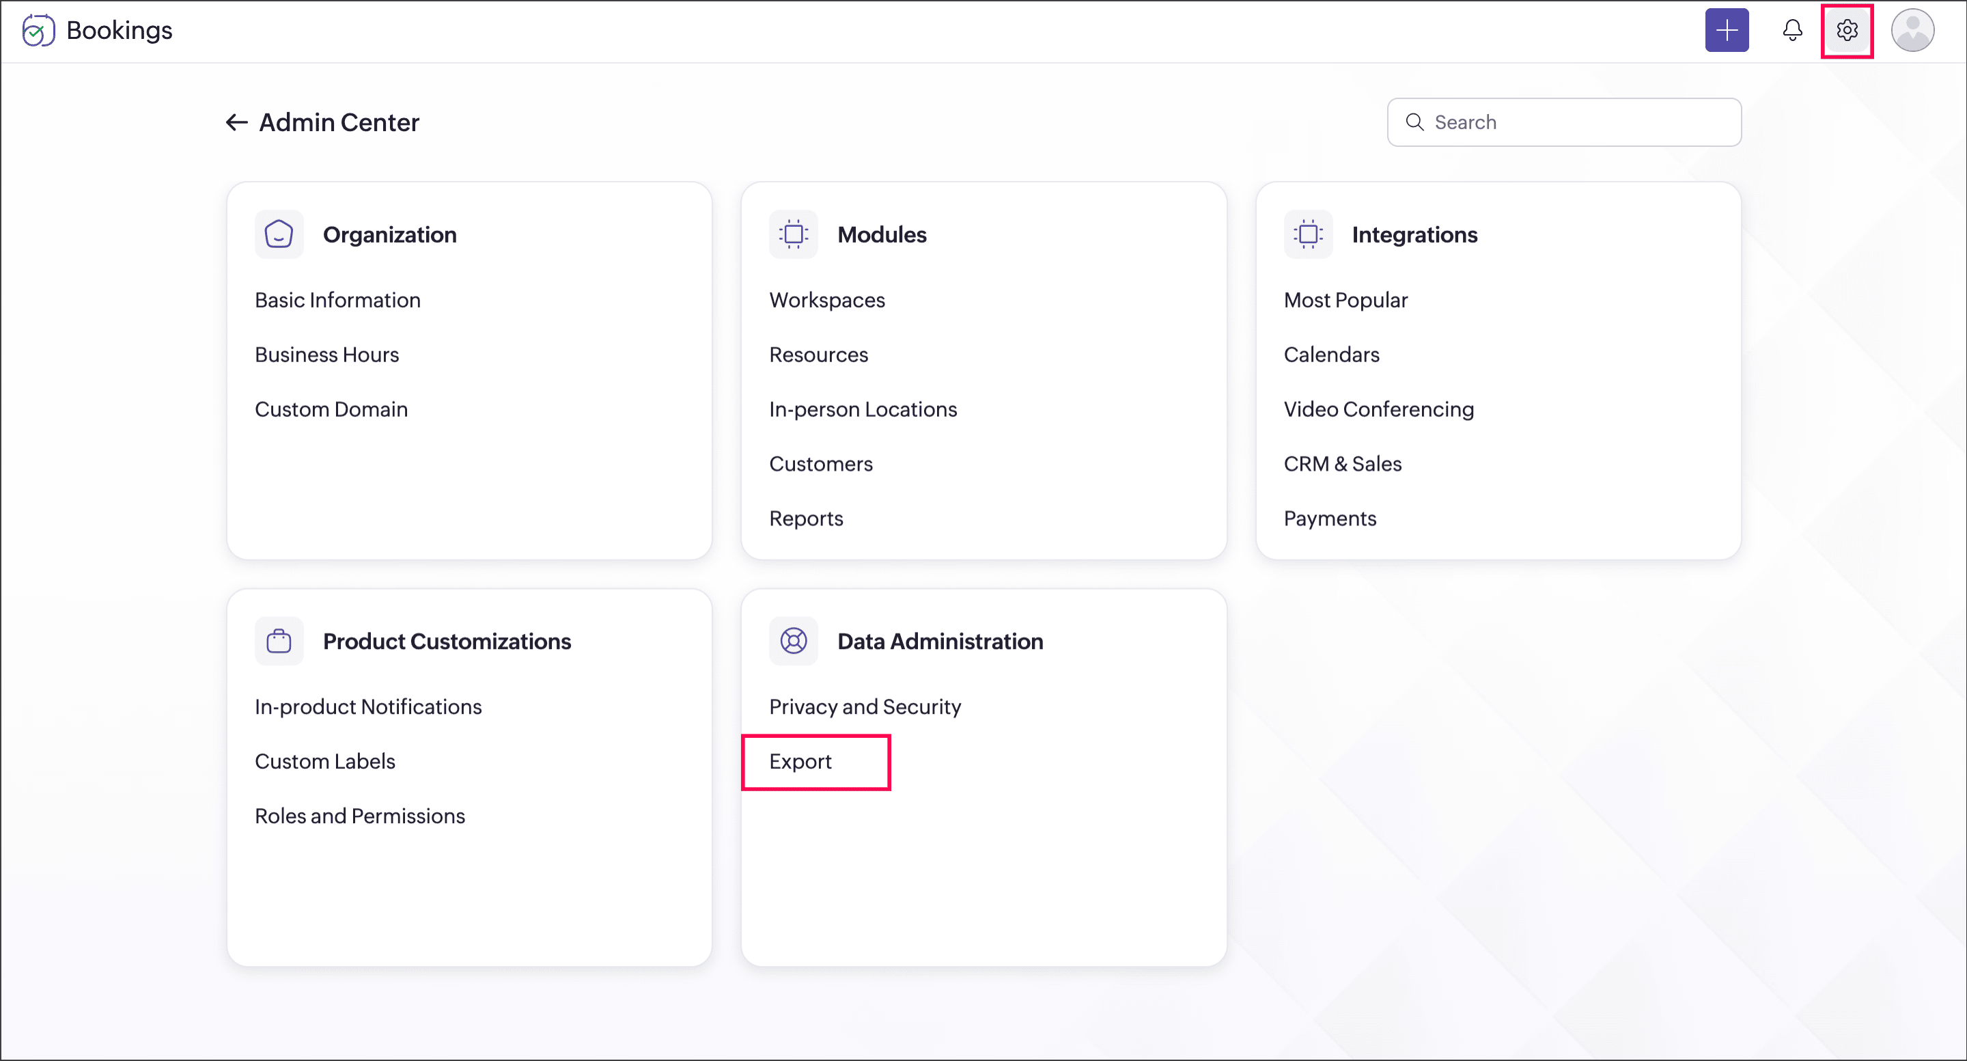This screenshot has height=1061, width=1967.
Task: Click the Bookings app name
Action: [x=119, y=31]
